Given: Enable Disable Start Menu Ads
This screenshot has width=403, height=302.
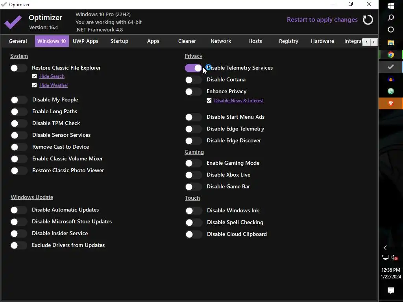Looking at the screenshot, I should point(193,117).
